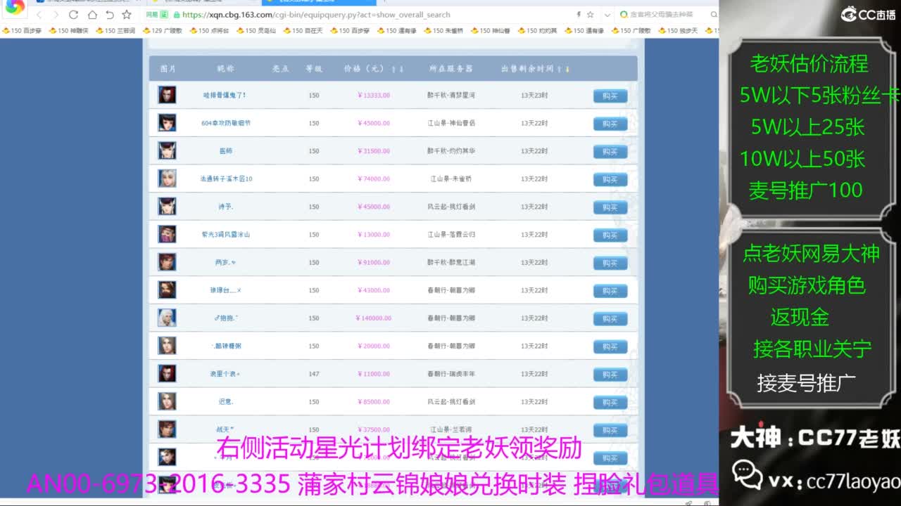Viewport: 901px width, 506px height.
Task: Click the undo-close-tab icon in the toolbar
Action: click(109, 15)
